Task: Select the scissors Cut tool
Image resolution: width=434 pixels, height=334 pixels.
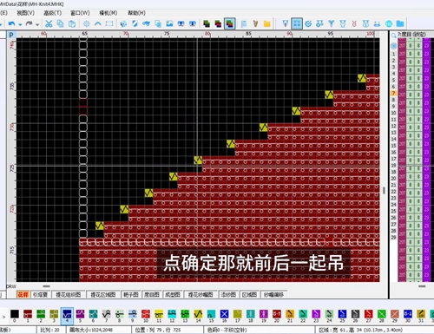Action: coord(49,23)
